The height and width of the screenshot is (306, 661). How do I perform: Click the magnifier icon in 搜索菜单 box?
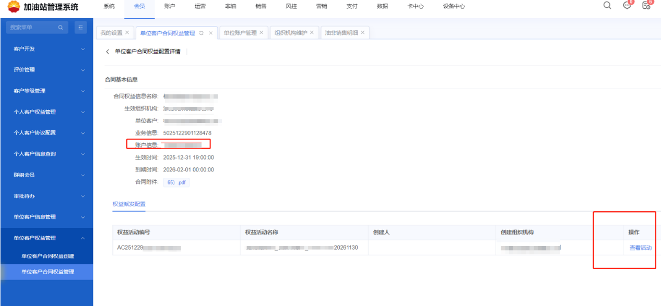[x=61, y=27]
